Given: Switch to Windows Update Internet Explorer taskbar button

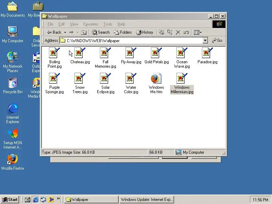Looking at the screenshot, I should coord(147,200).
